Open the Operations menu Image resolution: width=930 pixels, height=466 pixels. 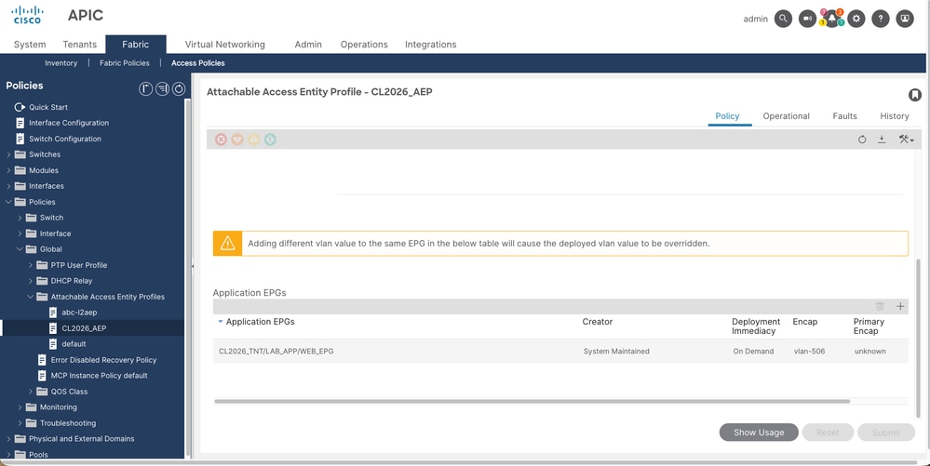pyautogui.click(x=364, y=45)
